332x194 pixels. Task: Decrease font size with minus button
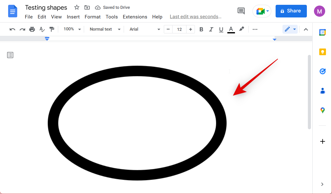click(168, 29)
